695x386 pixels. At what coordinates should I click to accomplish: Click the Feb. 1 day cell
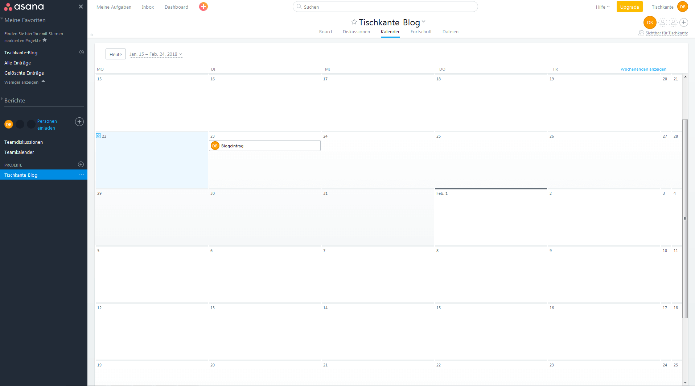coord(490,217)
